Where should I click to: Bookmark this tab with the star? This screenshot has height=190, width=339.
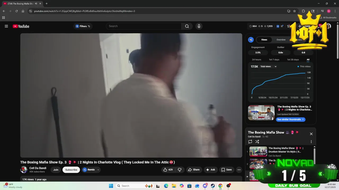[x=295, y=11]
